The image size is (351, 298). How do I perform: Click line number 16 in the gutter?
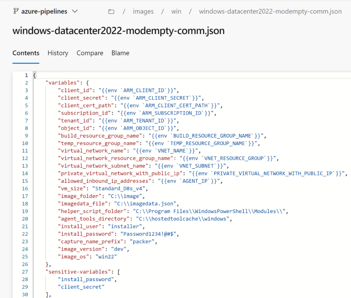(25, 189)
